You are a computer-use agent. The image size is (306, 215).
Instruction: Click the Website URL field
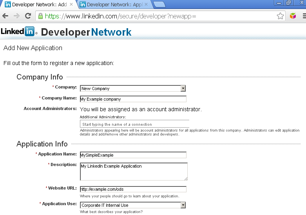tap(133, 190)
